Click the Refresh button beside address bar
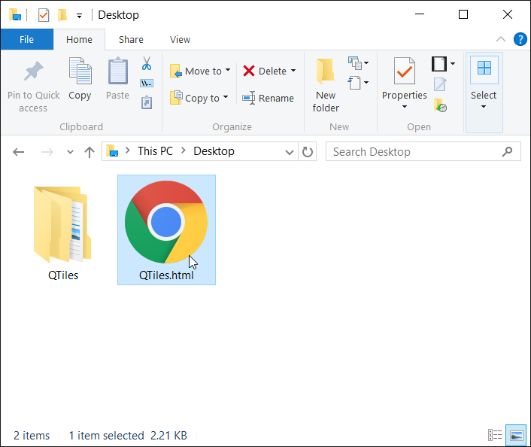 308,151
